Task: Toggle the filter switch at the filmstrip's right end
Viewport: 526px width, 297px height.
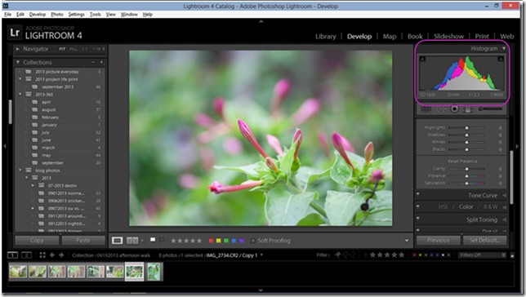Action: coord(512,255)
